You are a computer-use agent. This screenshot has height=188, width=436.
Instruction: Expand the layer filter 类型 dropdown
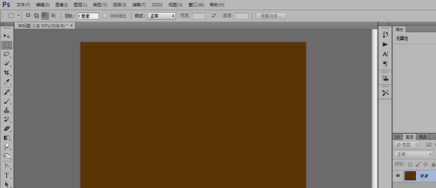406,144
